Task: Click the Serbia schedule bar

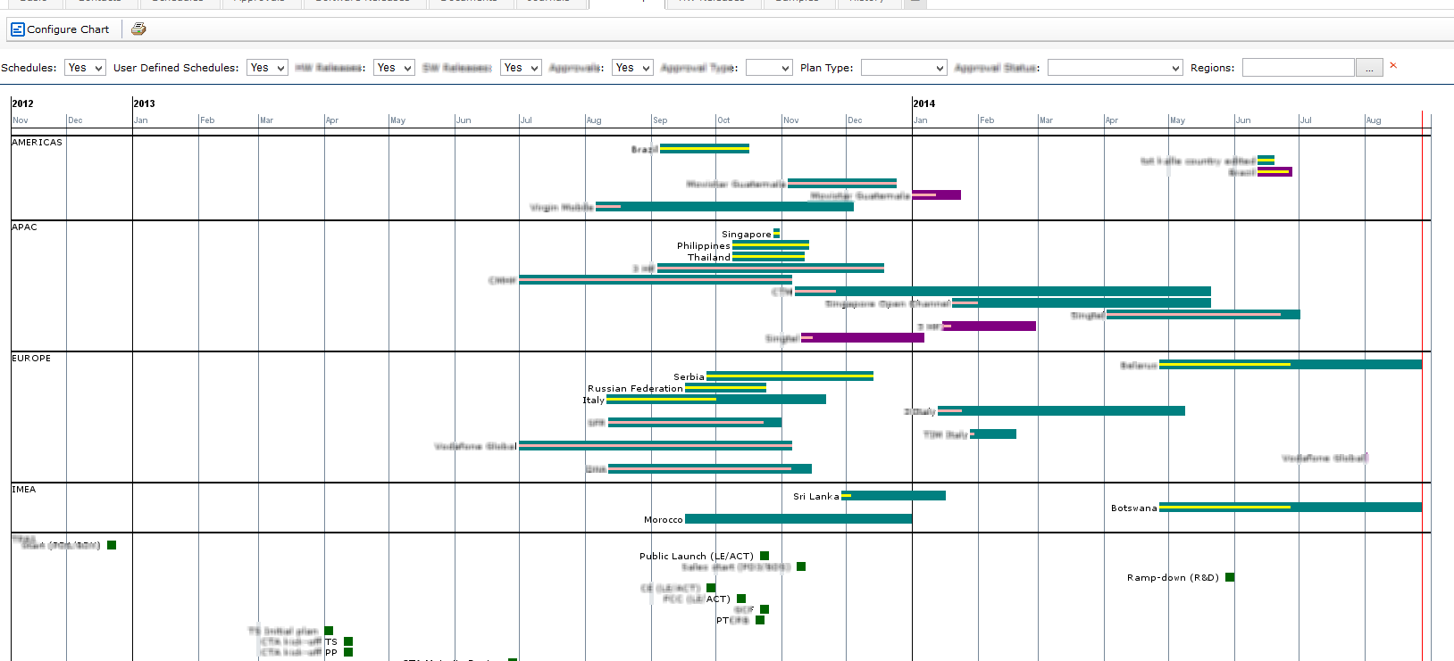Action: (790, 376)
